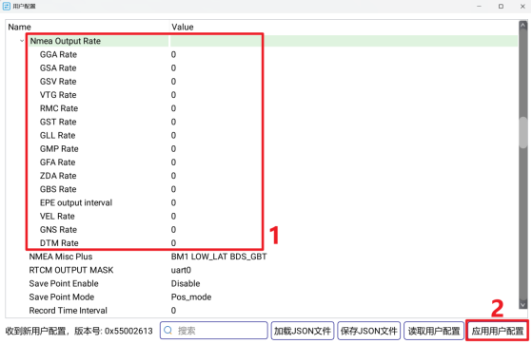Select the Save Point Mode row
The image size is (532, 344).
(262, 297)
